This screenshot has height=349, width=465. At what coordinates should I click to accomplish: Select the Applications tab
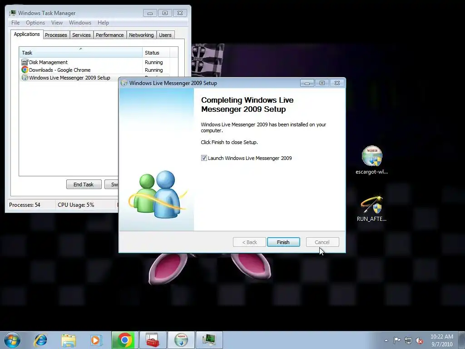[27, 34]
